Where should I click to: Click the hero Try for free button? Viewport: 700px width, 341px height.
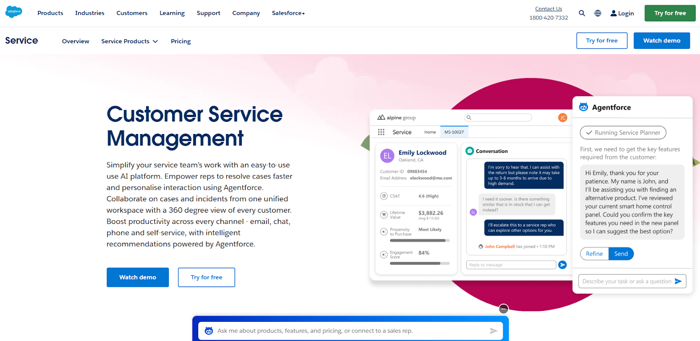(x=206, y=277)
